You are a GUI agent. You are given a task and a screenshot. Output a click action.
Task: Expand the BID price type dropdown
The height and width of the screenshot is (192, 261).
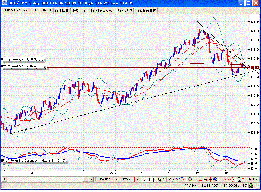[127, 179]
